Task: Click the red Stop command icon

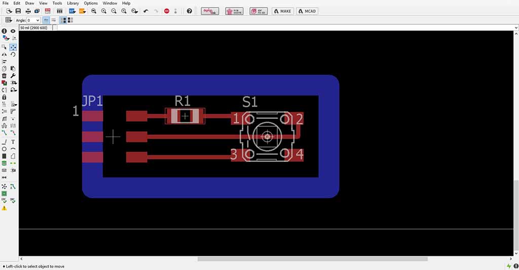Action: pos(166,11)
